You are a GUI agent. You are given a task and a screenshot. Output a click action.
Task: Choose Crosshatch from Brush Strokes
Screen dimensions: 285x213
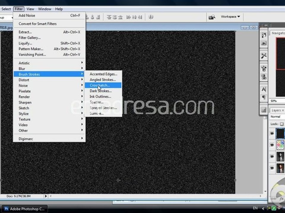[x=103, y=85]
